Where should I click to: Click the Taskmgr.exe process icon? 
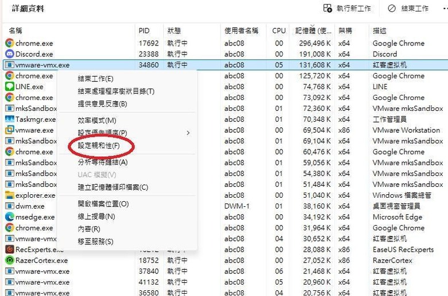(x=9, y=119)
